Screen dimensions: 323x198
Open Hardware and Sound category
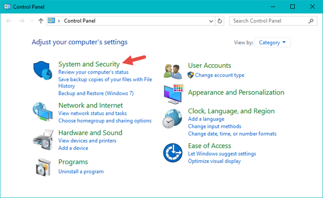pyautogui.click(x=90, y=133)
